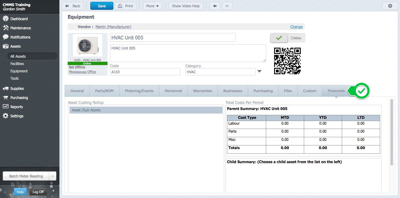Click the MTD column header
Screen dimensions: 400x198
(285, 118)
